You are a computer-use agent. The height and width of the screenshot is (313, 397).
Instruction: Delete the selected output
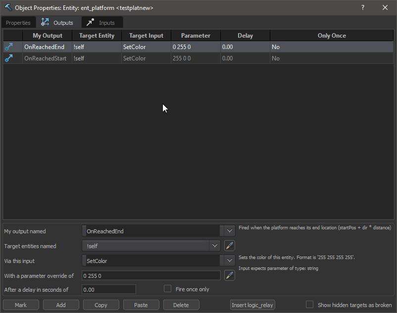tap(181, 305)
